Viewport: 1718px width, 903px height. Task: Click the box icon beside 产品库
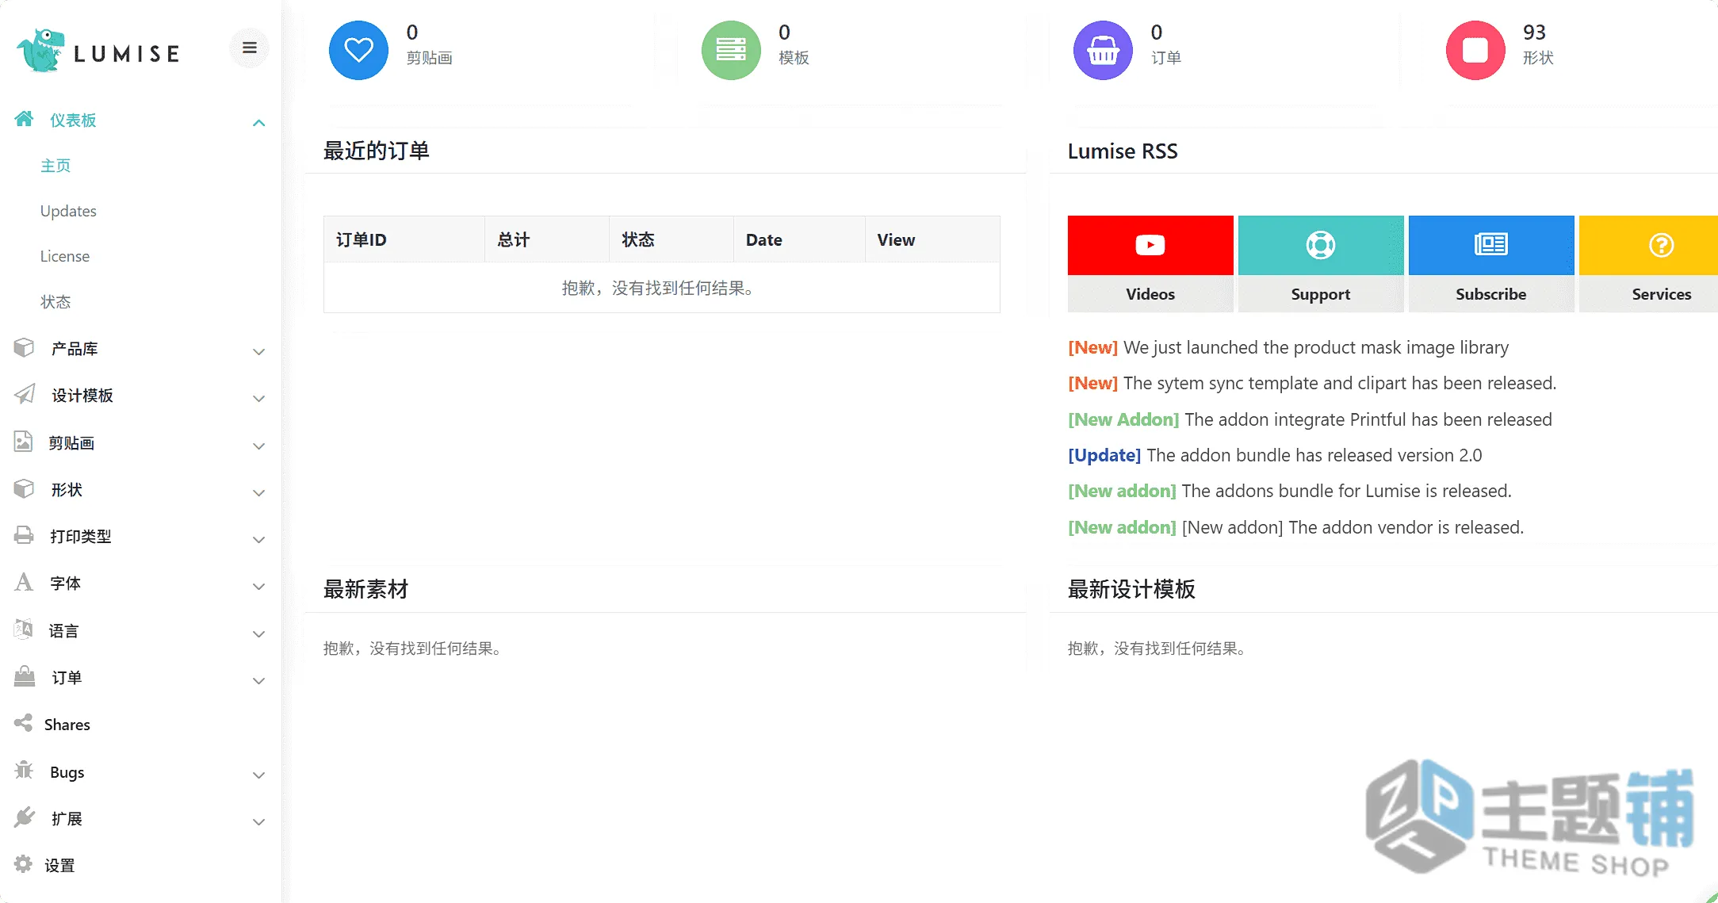24,347
